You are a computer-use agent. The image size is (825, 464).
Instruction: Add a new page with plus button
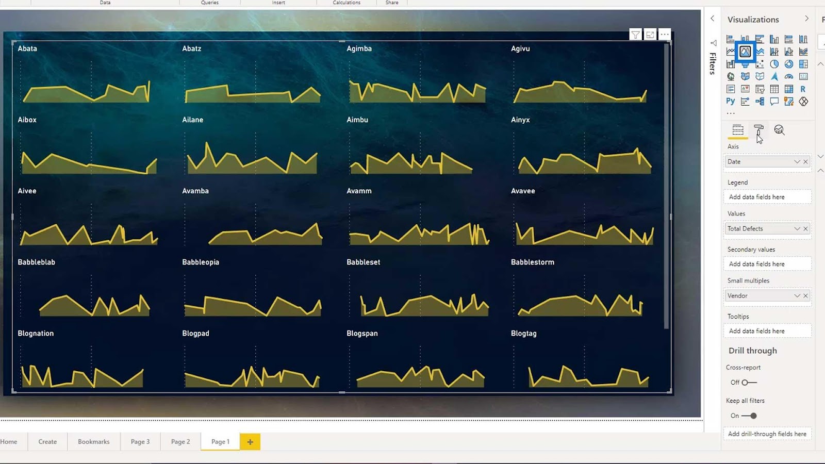pos(250,442)
